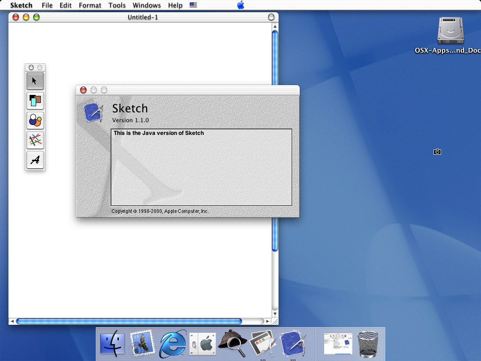This screenshot has height=361, width=481.
Task: Select the OSX-Apps hard drive desktop icon
Action: tap(450, 31)
